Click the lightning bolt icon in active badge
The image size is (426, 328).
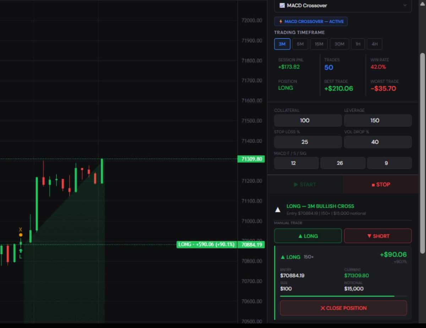click(x=280, y=22)
